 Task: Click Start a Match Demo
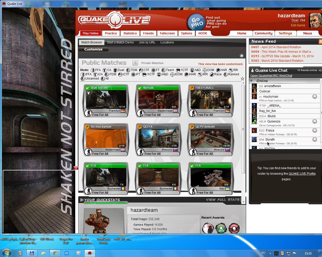click(120, 42)
